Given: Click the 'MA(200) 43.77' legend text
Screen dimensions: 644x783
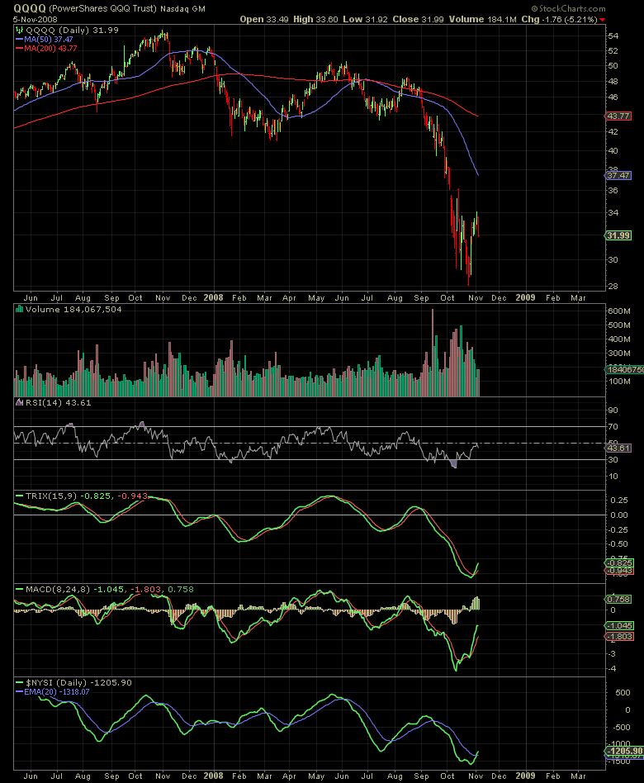Looking at the screenshot, I should (x=50, y=49).
